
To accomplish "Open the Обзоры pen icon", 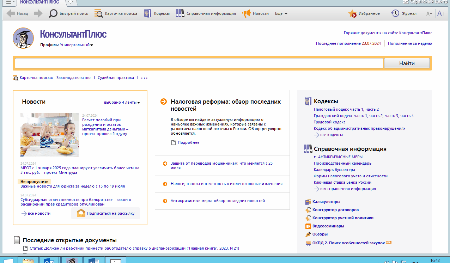I will 308,234.
